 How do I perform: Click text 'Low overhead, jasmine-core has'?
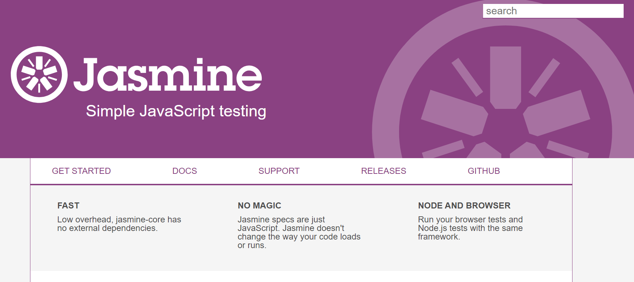point(119,220)
